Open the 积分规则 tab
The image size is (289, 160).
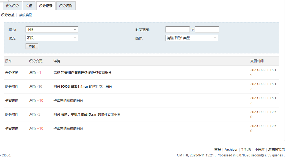[66, 6]
